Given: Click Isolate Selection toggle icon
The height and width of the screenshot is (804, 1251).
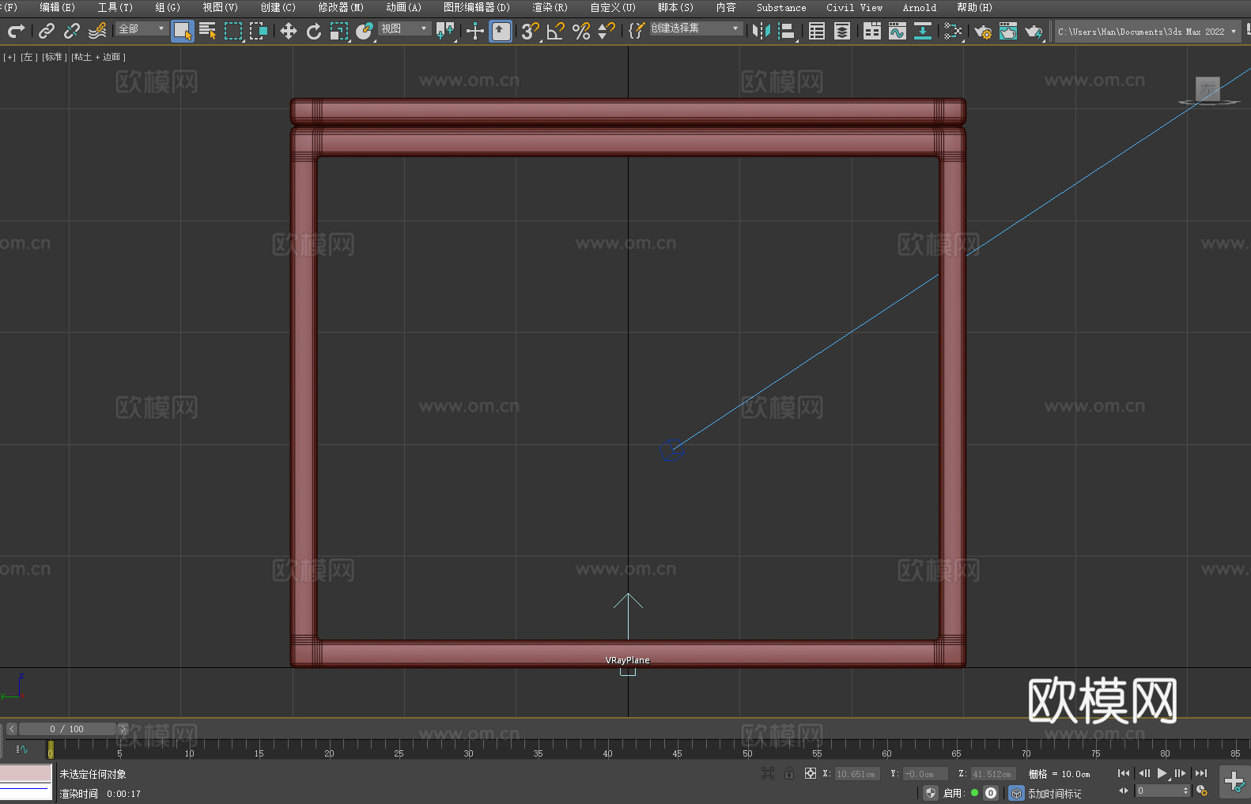Looking at the screenshot, I should [768, 773].
